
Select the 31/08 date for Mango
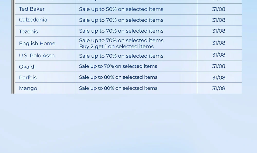[x=219, y=88]
